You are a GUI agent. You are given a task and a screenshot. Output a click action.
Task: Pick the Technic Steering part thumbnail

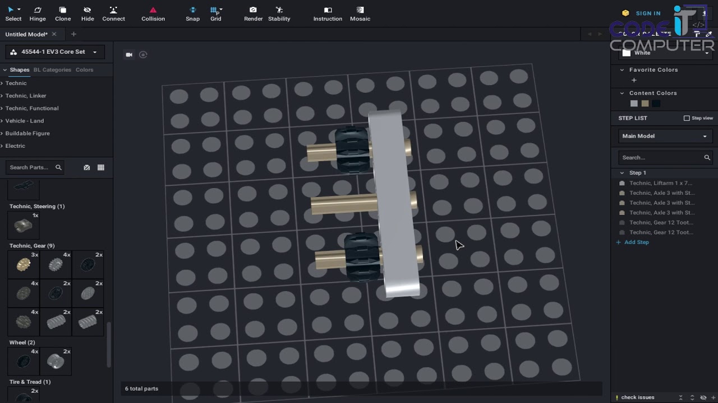coord(24,226)
